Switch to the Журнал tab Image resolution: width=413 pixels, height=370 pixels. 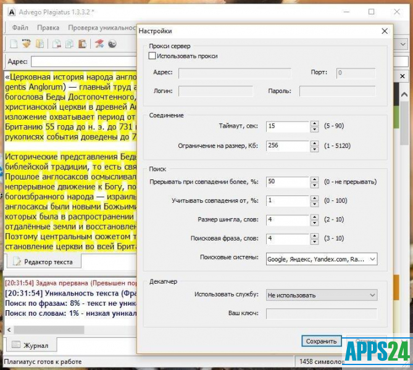31,345
